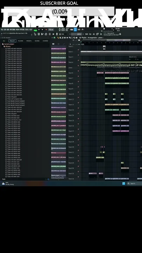Image resolution: width=142 pixels, height=253 pixels.
Task: Toggle mute dot for Track 1
Action: 79,50
